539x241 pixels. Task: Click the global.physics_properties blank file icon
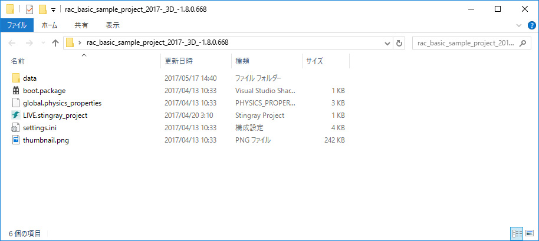pyautogui.click(x=16, y=103)
